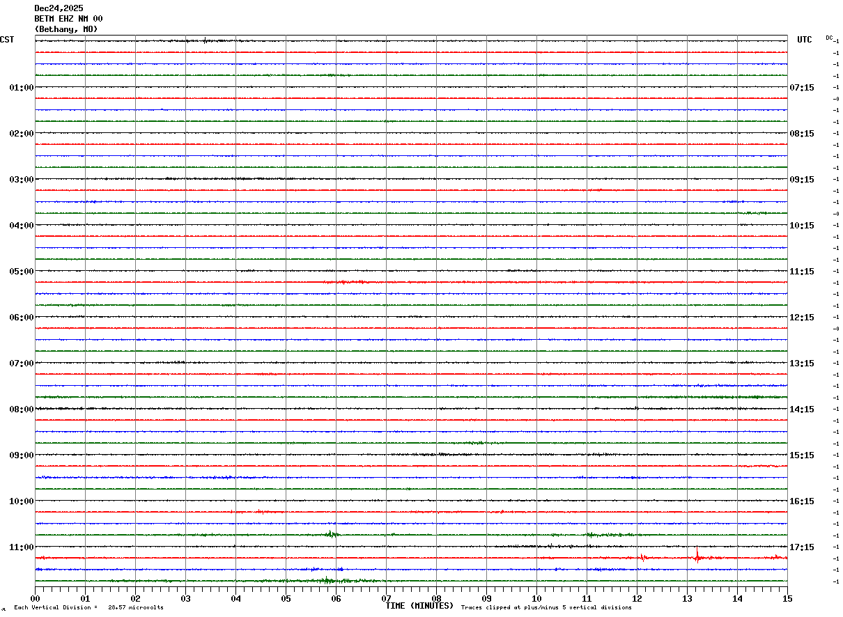The image size is (843, 617).
Task: Click the 07:15 UTC time label
Action: coord(802,87)
